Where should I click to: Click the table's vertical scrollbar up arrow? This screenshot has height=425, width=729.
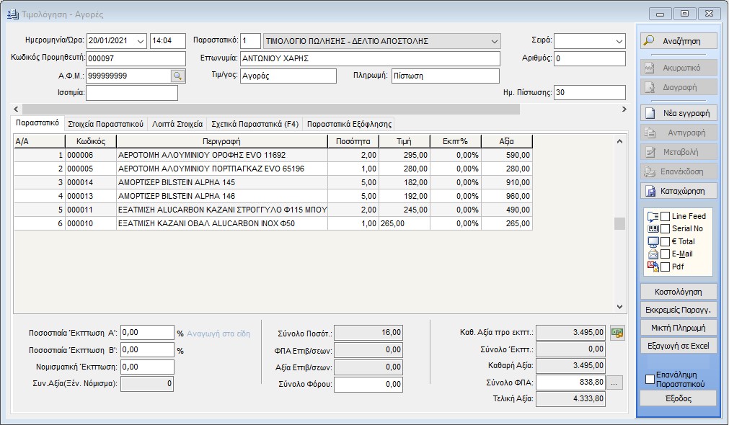tap(619, 141)
